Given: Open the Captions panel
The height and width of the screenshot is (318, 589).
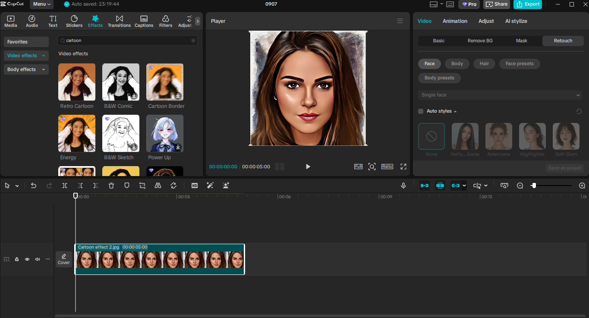Looking at the screenshot, I should coord(144,21).
